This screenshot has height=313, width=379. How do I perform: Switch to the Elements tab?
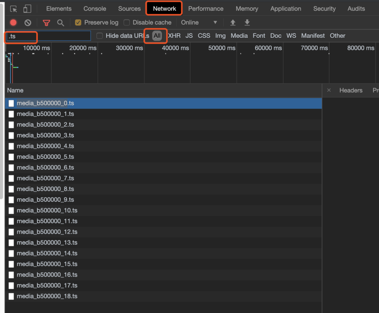[59, 9]
